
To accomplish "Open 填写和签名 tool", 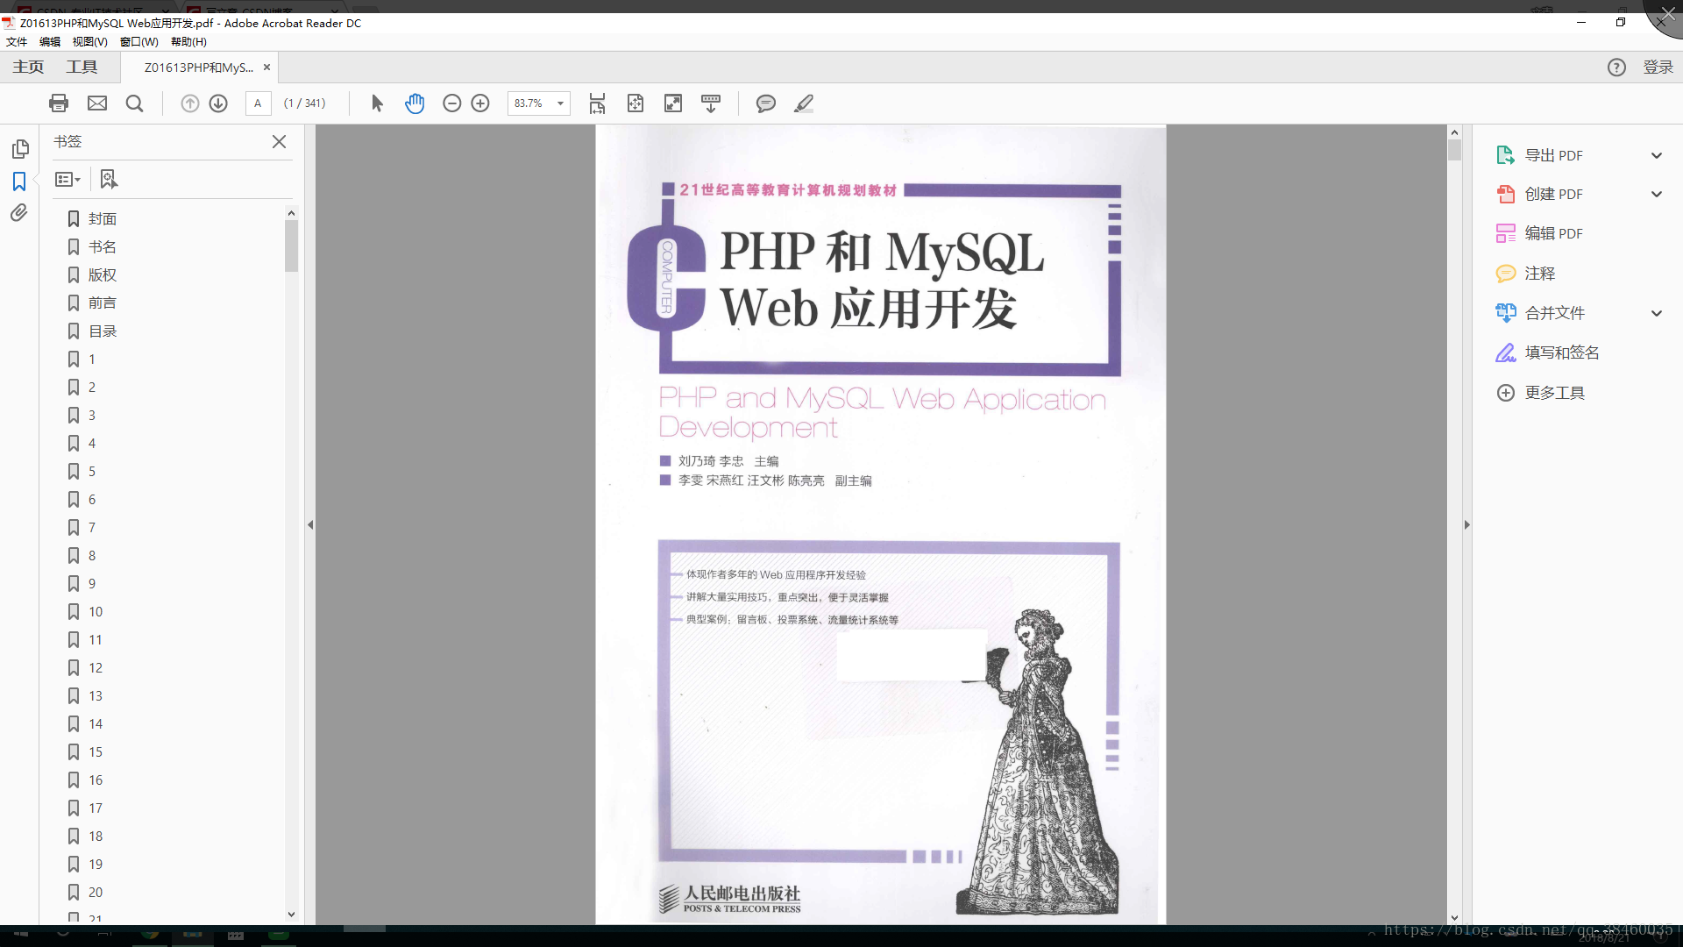I will [x=1561, y=352].
